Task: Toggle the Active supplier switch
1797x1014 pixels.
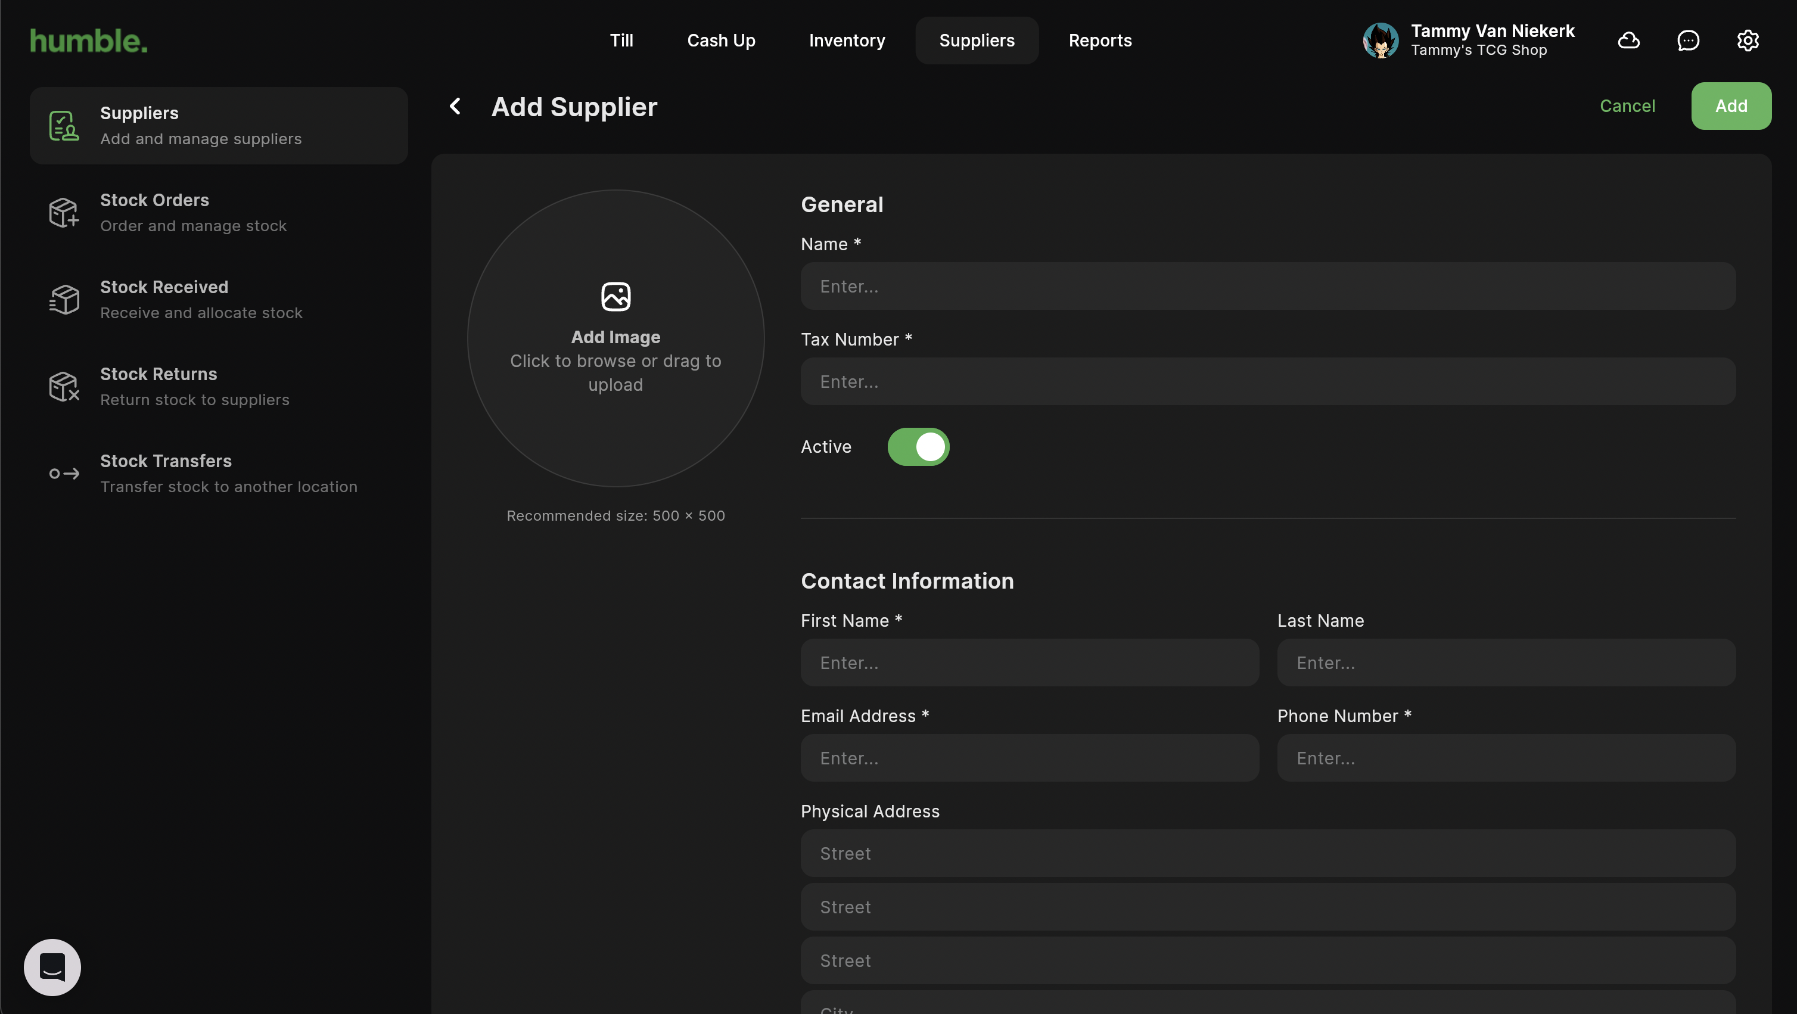Action: (x=918, y=446)
